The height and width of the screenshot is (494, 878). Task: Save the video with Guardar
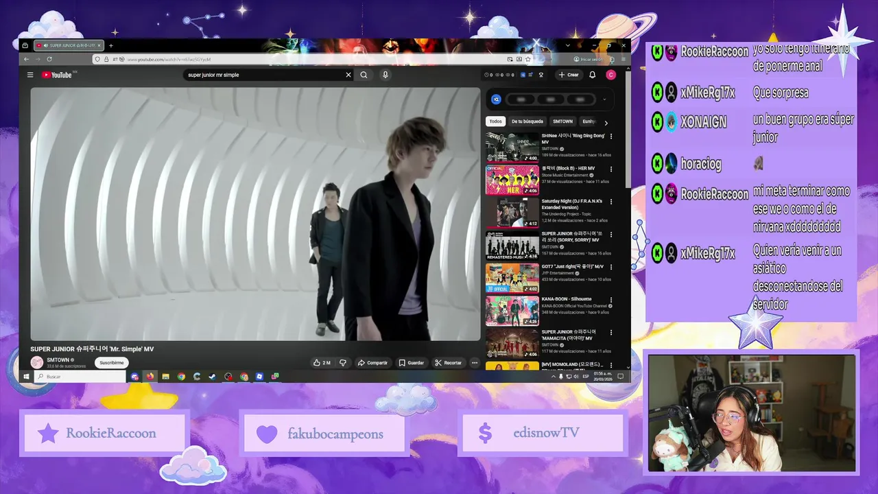click(412, 362)
